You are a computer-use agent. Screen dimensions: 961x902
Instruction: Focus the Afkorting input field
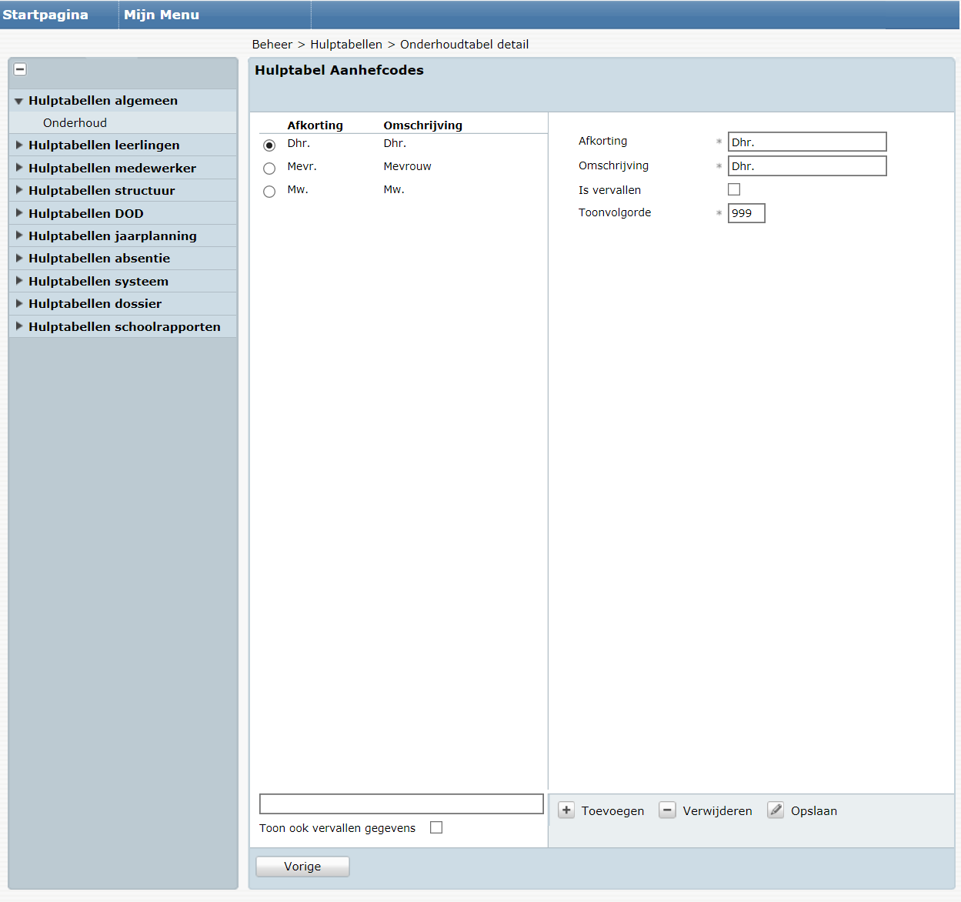point(807,142)
